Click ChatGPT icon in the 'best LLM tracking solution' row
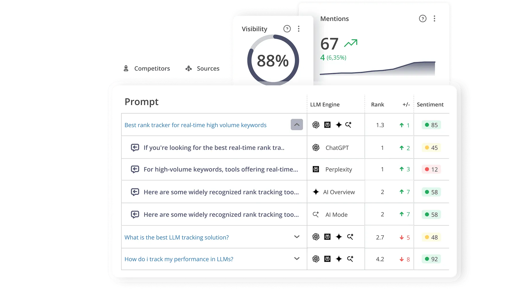521x290 pixels. pyautogui.click(x=316, y=237)
